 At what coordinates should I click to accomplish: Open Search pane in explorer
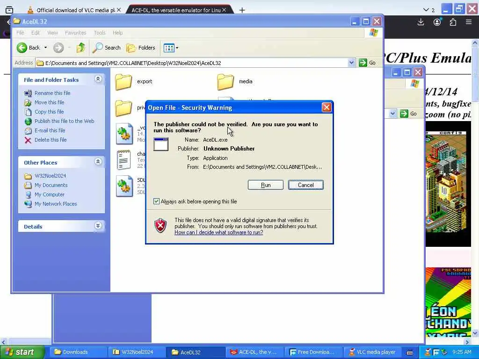pos(107,48)
